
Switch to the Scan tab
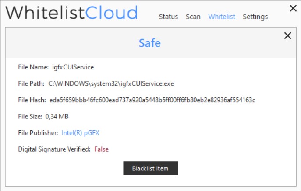click(x=193, y=17)
